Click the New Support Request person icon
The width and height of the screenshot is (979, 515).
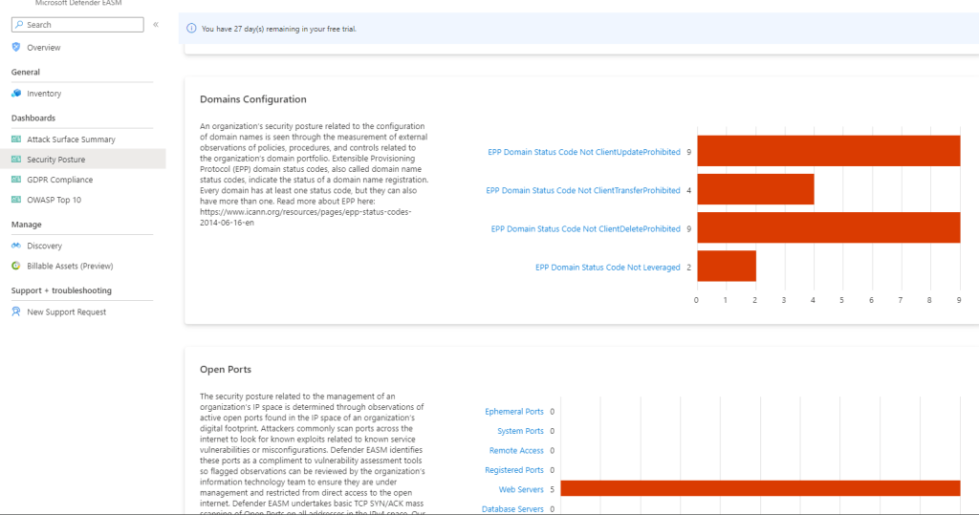pos(16,312)
